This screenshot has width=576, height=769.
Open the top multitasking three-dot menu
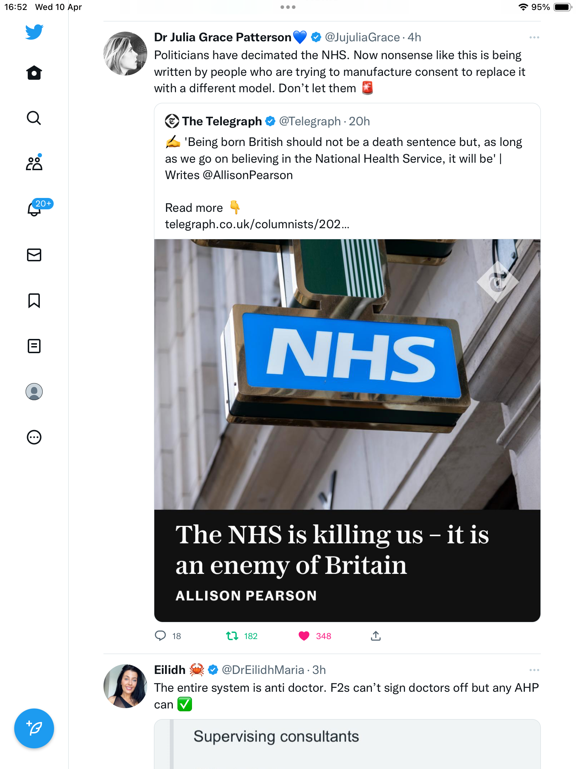288,7
